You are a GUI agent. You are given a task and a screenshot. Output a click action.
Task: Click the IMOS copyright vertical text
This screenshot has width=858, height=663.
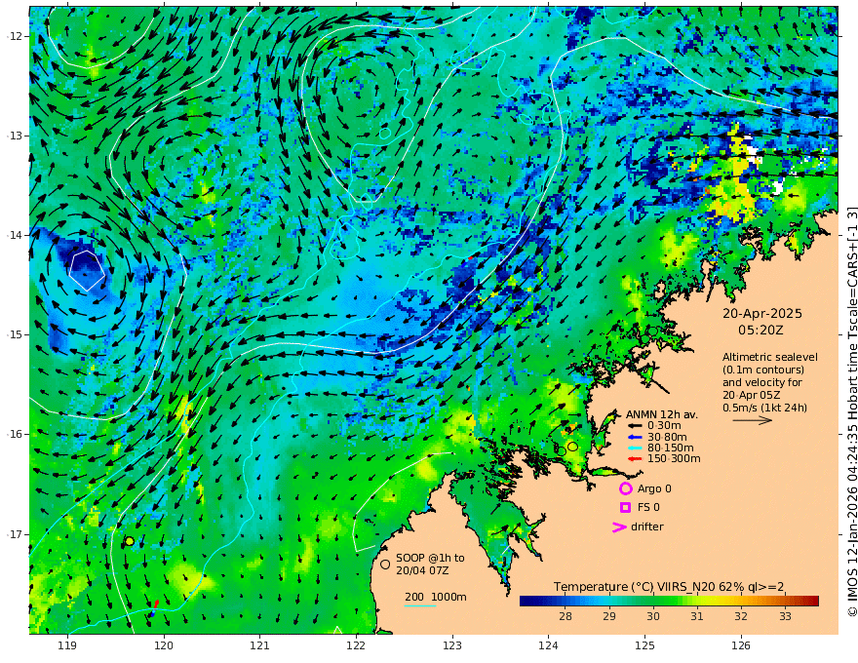pos(851,410)
